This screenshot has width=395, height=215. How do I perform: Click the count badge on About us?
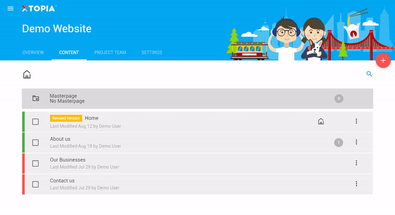[x=339, y=142]
